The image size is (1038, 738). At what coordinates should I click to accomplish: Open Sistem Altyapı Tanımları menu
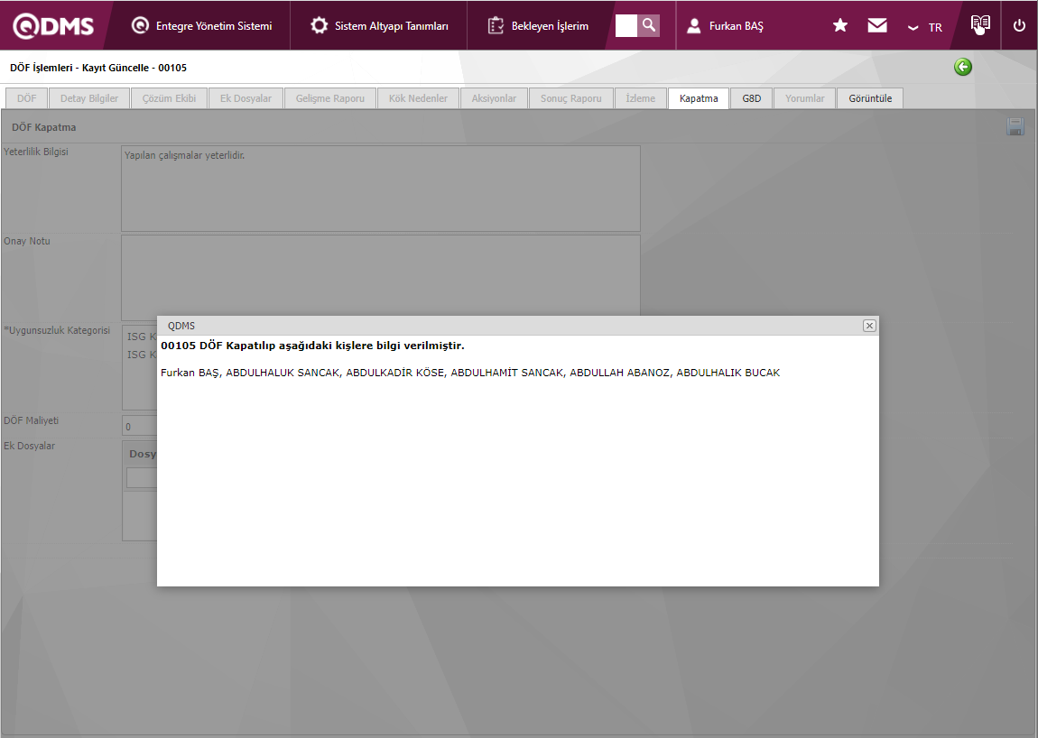379,26
